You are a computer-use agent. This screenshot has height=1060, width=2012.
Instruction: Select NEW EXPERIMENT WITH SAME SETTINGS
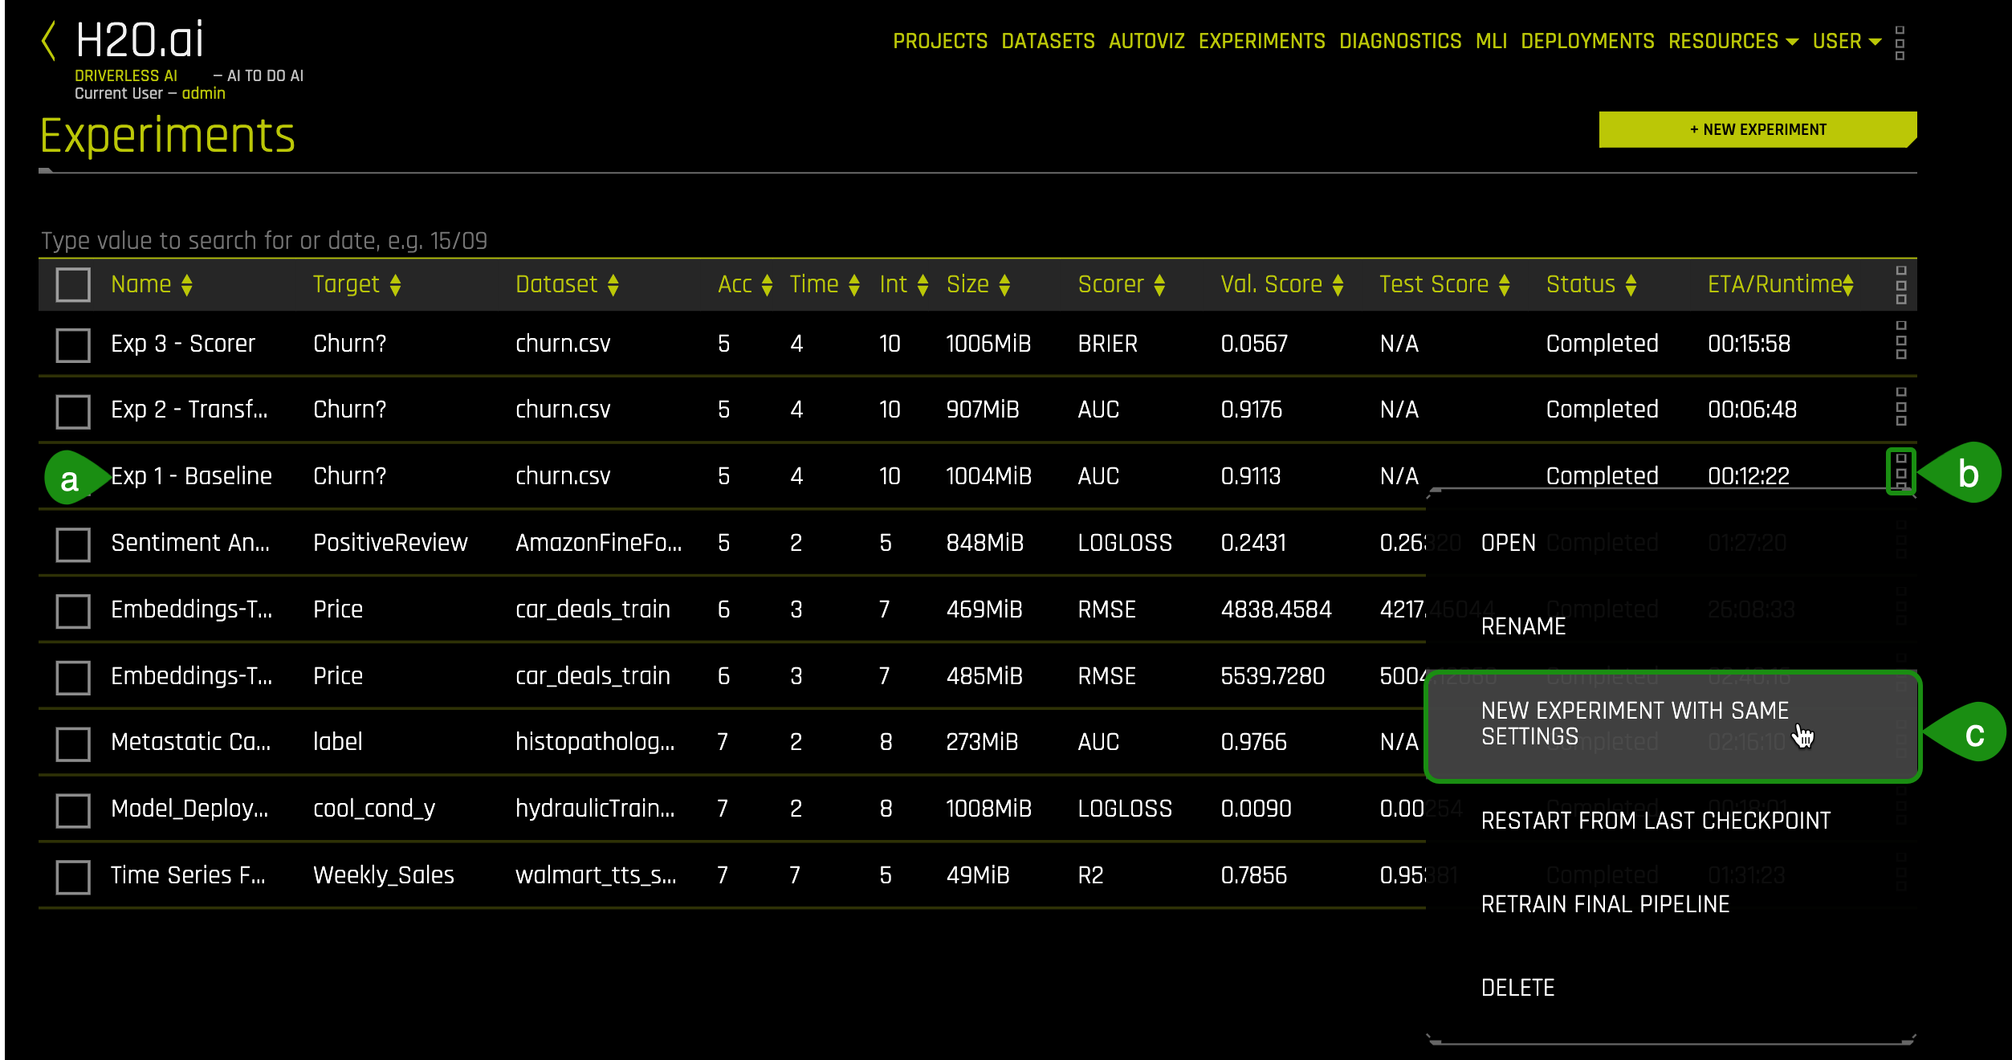pos(1672,726)
